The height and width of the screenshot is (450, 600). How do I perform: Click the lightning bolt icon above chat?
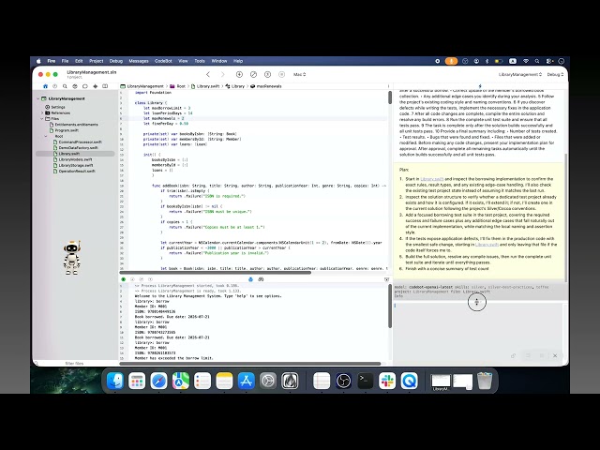tap(480, 86)
